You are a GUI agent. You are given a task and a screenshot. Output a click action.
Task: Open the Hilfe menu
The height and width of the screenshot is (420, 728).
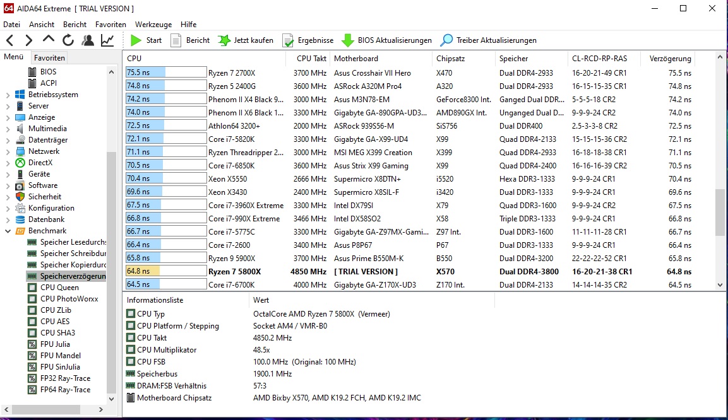(188, 25)
